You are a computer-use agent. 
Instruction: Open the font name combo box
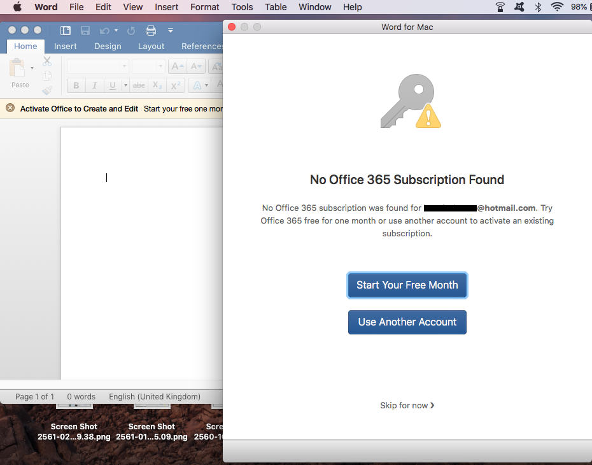pyautogui.click(x=98, y=66)
